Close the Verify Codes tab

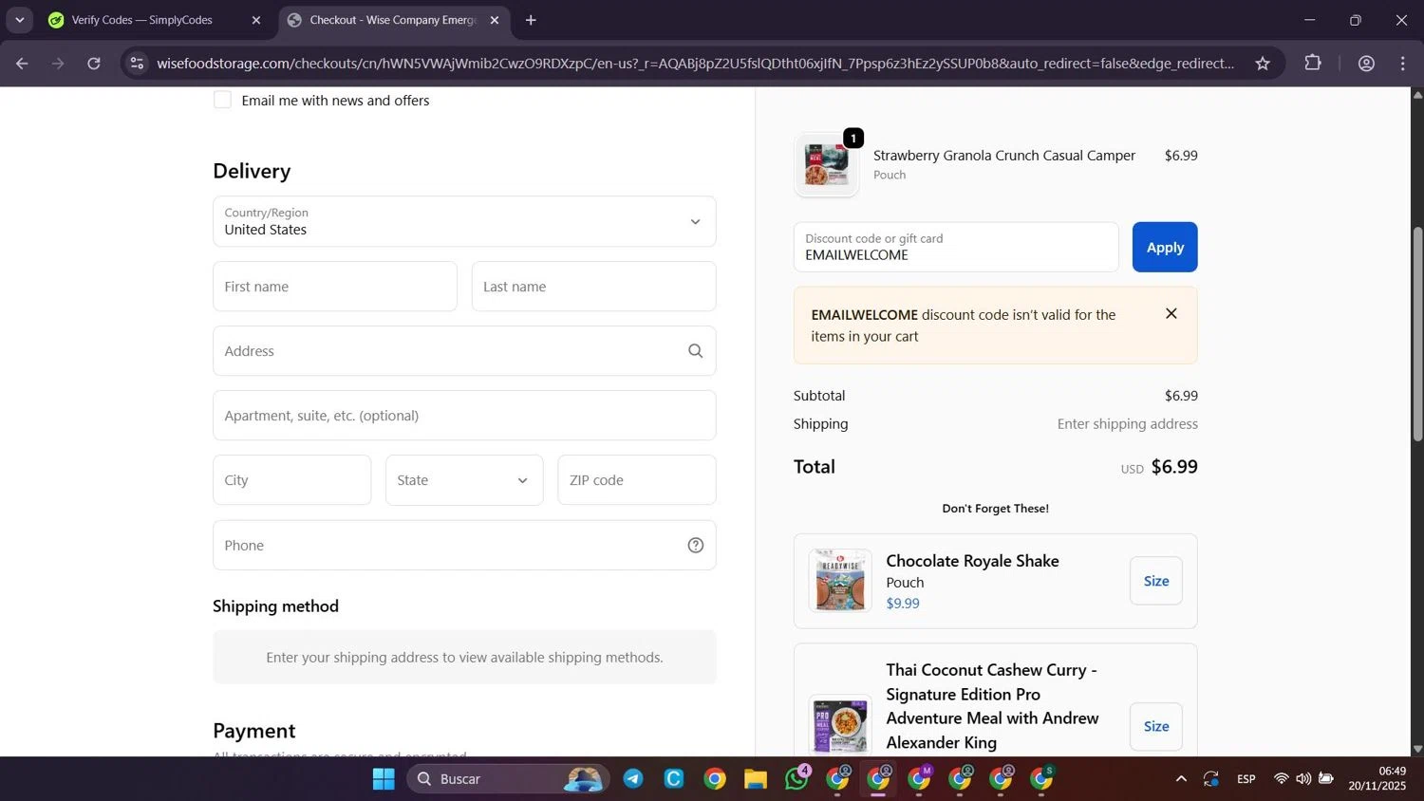[256, 20]
